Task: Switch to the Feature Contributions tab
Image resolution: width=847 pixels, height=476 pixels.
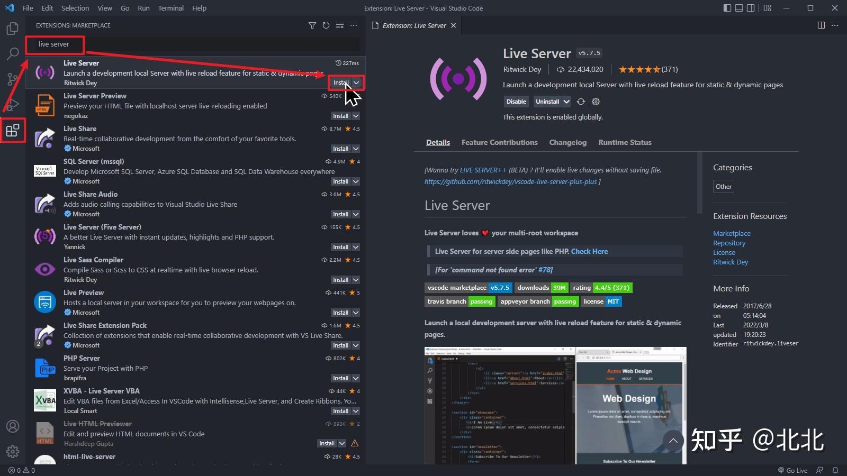Action: [499, 142]
